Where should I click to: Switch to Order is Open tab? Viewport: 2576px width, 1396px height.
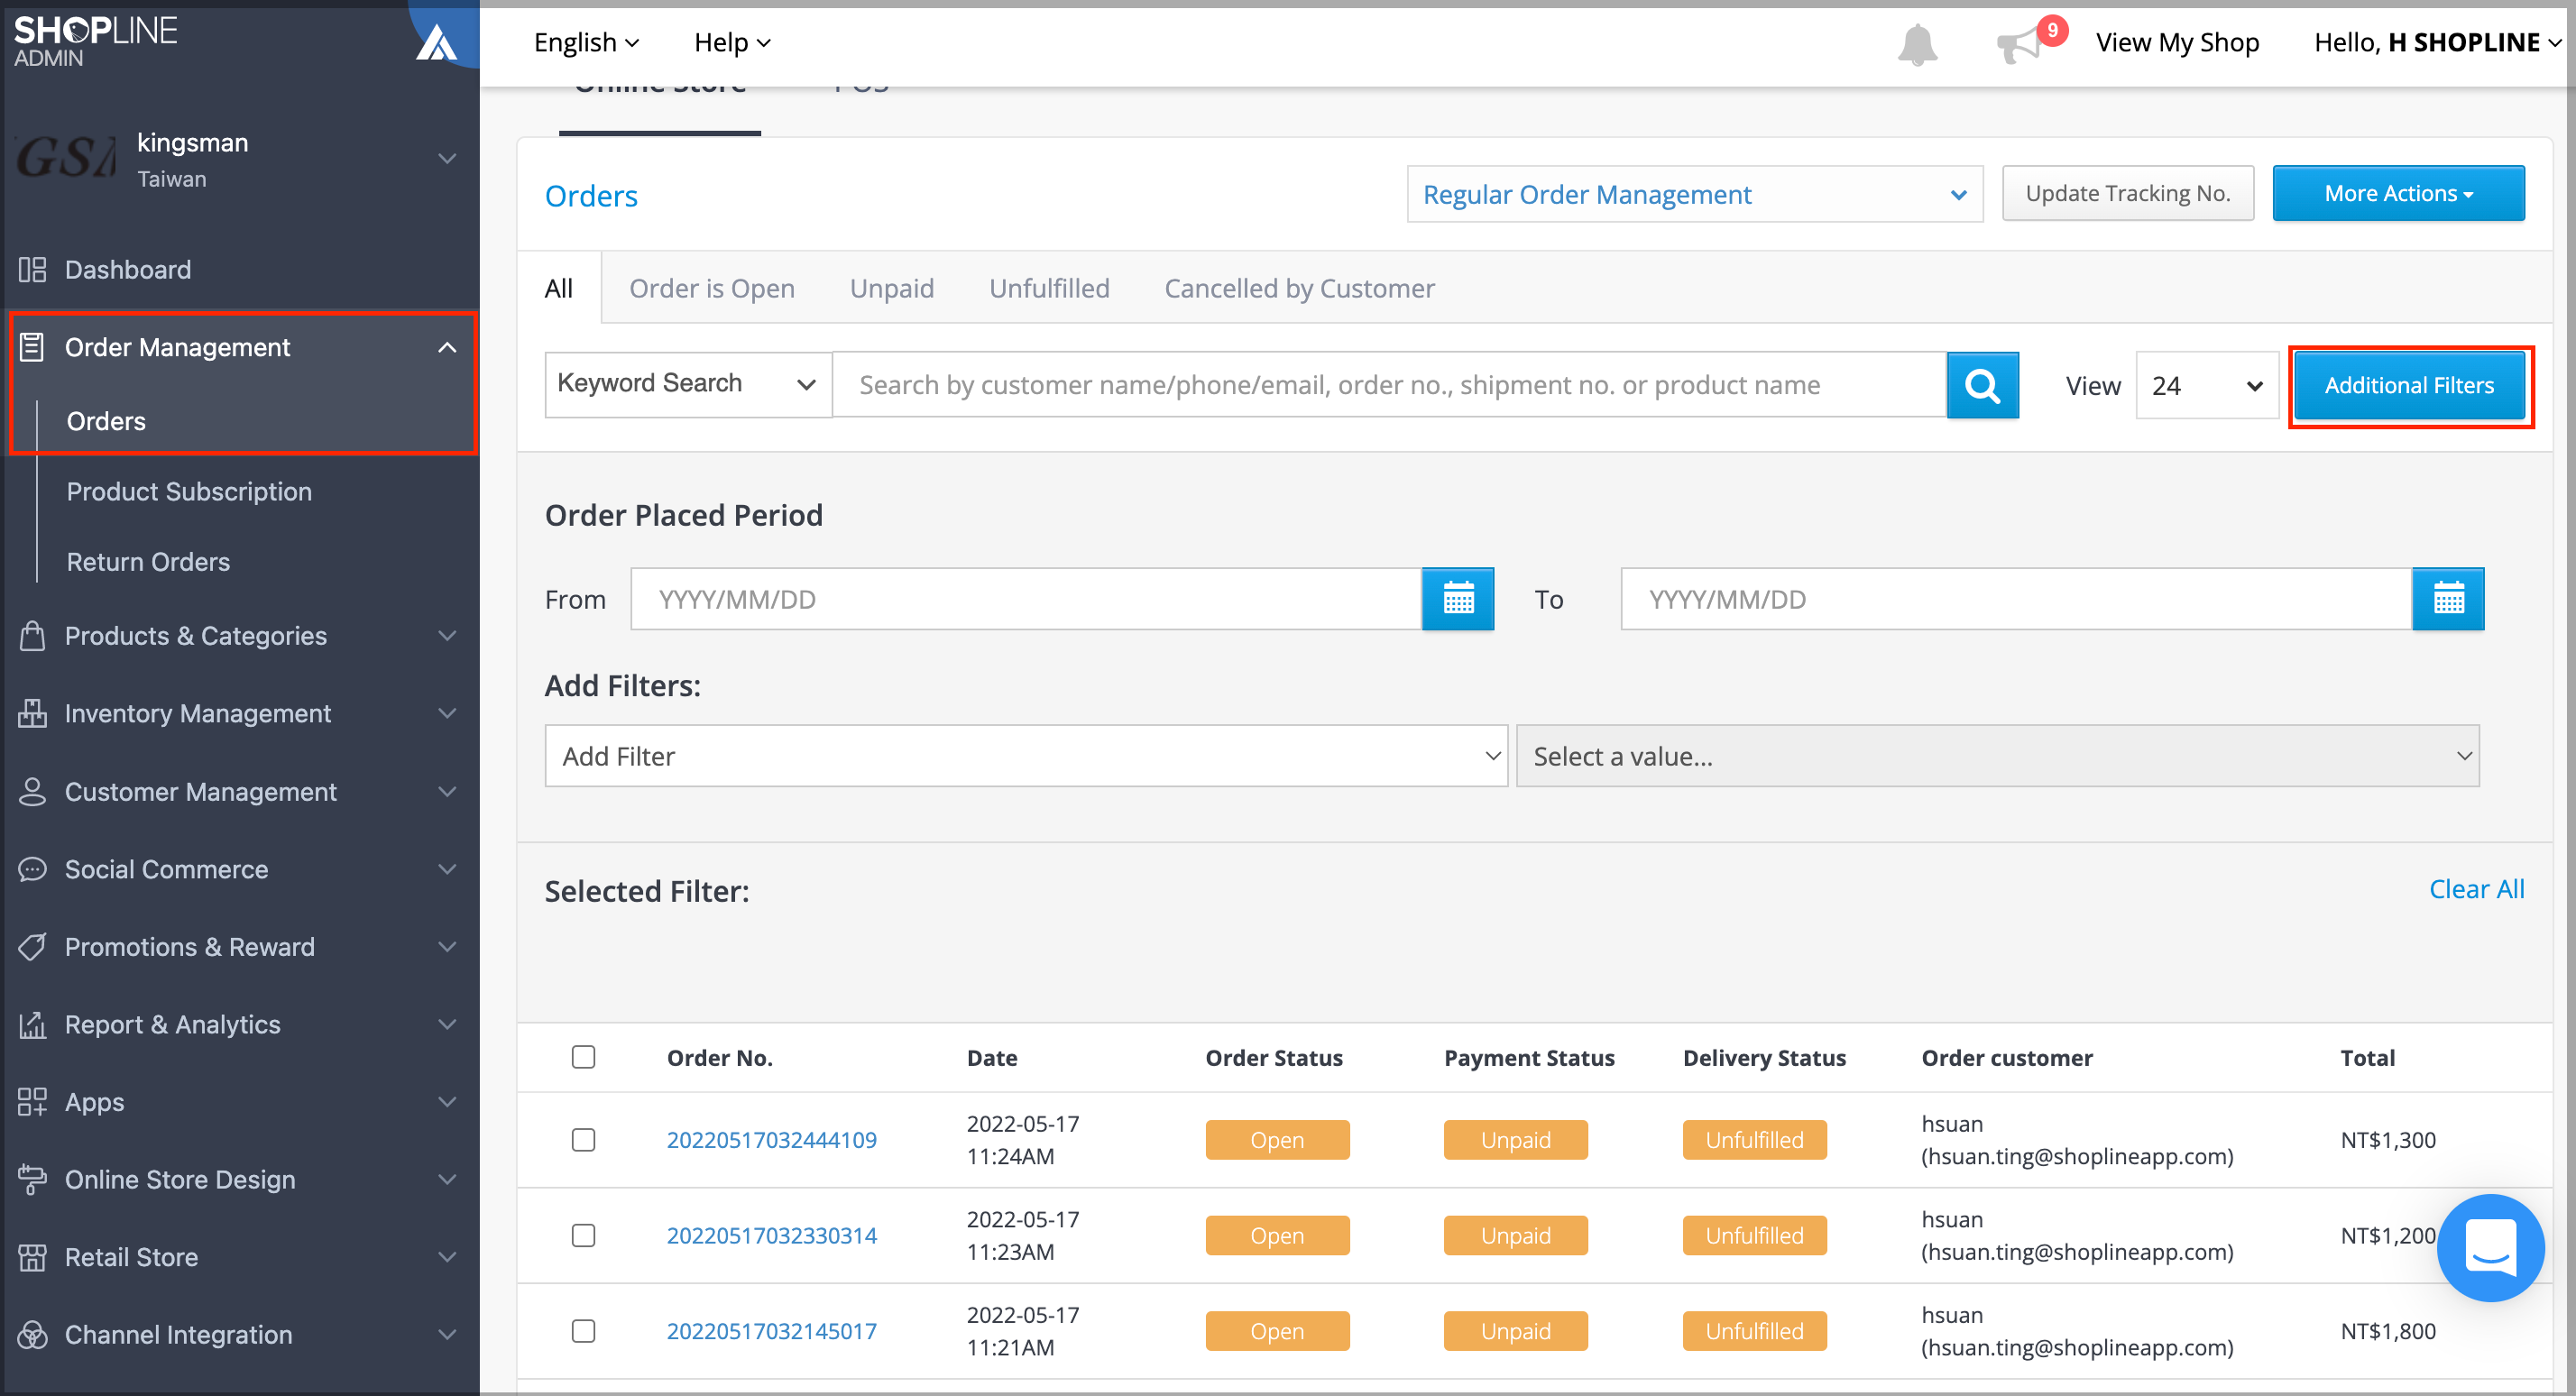(712, 288)
